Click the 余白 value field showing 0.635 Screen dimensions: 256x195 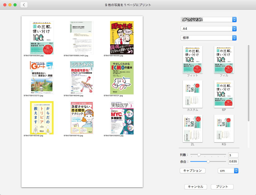pyautogui.click(x=233, y=161)
